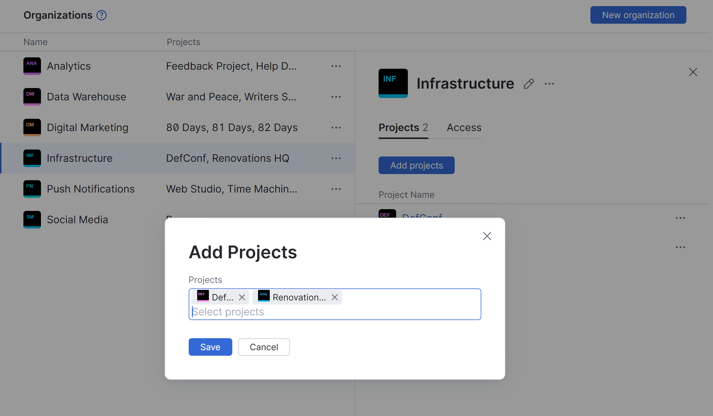Remove the Def... project chip

pyautogui.click(x=242, y=297)
